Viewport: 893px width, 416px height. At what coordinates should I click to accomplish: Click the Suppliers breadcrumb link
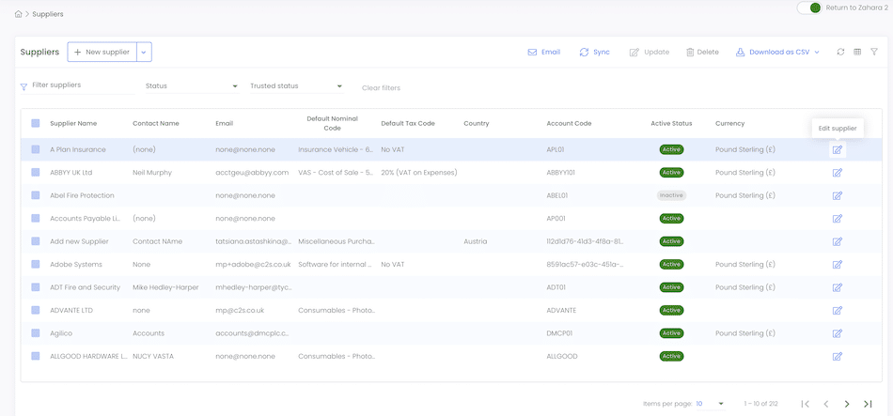(48, 14)
